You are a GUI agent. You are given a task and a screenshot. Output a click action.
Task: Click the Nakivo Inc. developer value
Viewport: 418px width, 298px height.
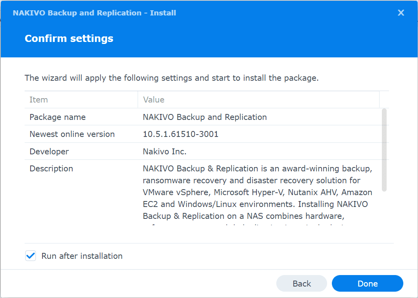164,151
